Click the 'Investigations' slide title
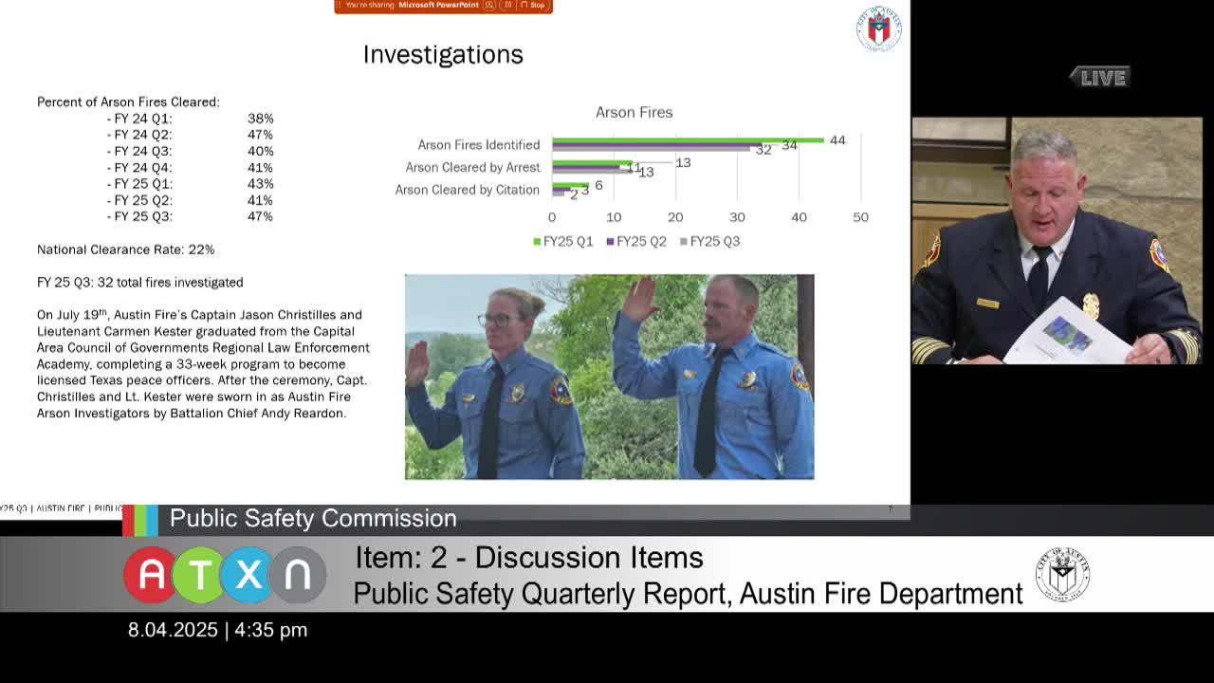Image resolution: width=1214 pixels, height=683 pixels. (443, 54)
